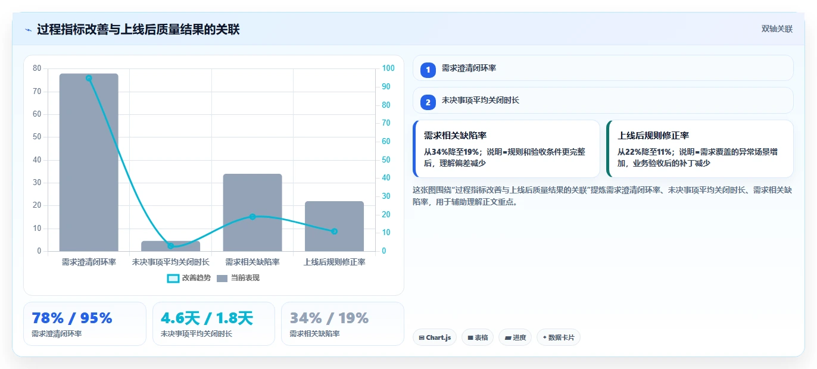The width and height of the screenshot is (817, 369).
Task: Select the list item 需求澄清闭环率
Action: (x=603, y=68)
